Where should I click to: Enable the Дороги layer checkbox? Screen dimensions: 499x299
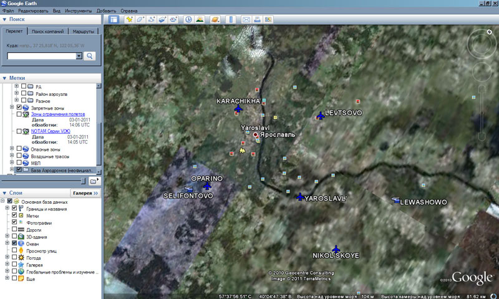(x=14, y=230)
